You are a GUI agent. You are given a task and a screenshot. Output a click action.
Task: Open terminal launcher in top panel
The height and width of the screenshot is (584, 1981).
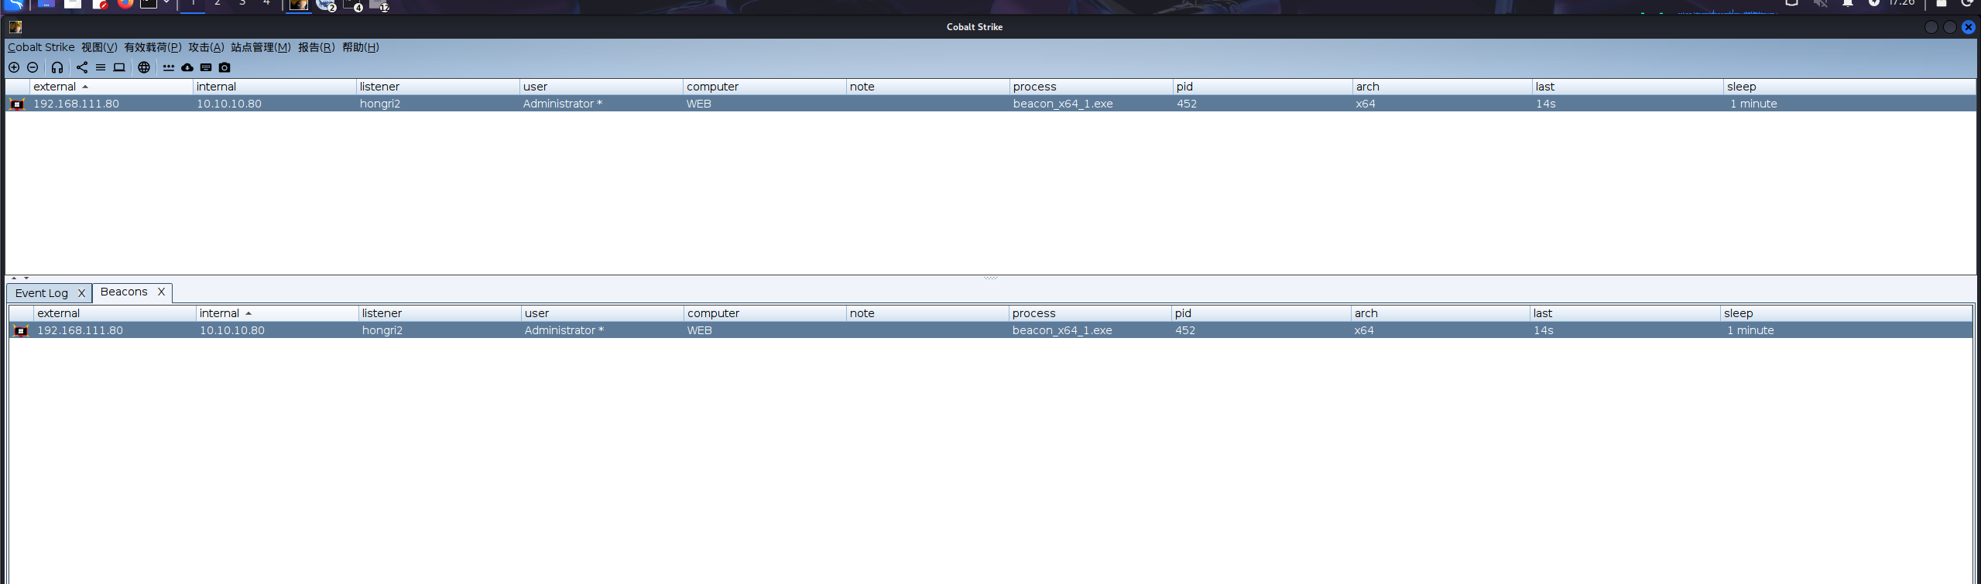149,4
